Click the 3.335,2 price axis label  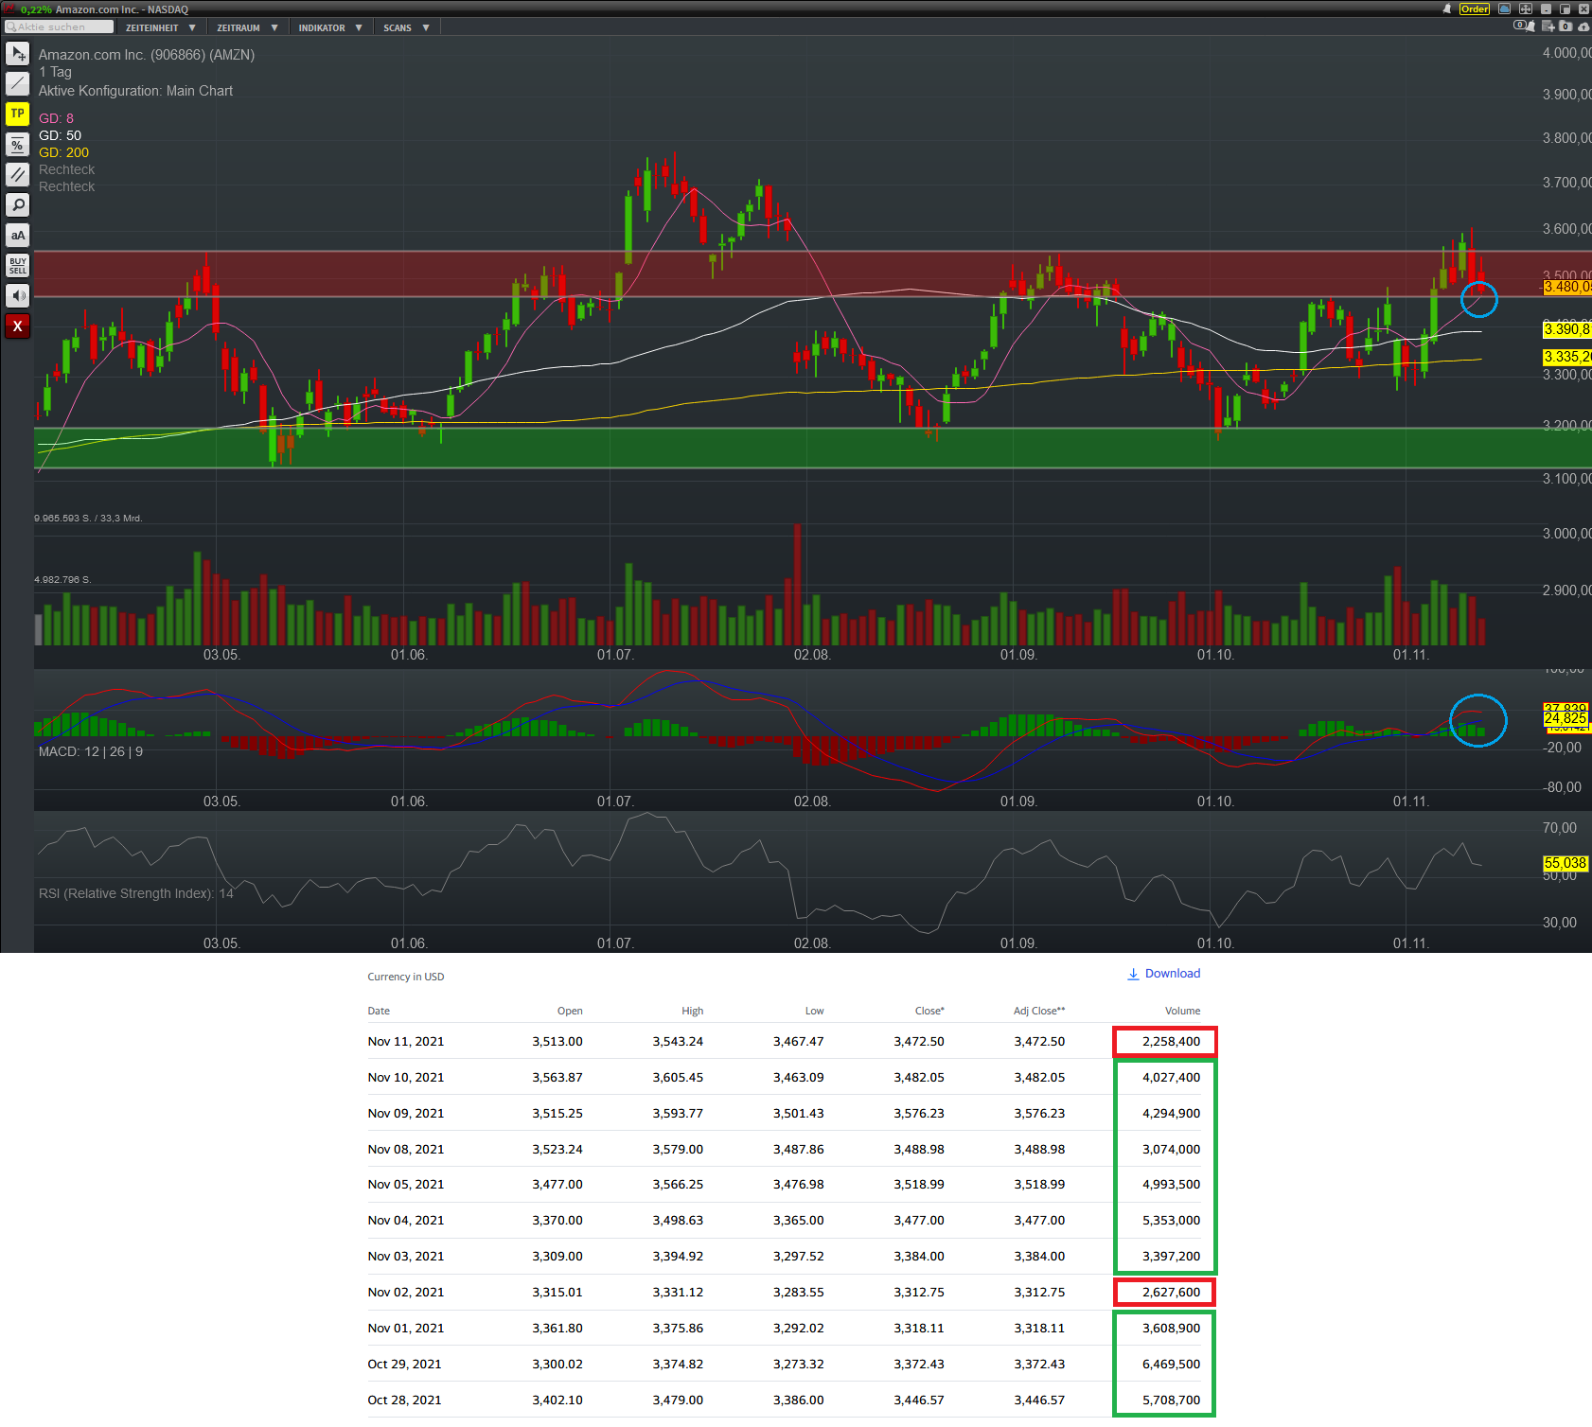(1567, 357)
